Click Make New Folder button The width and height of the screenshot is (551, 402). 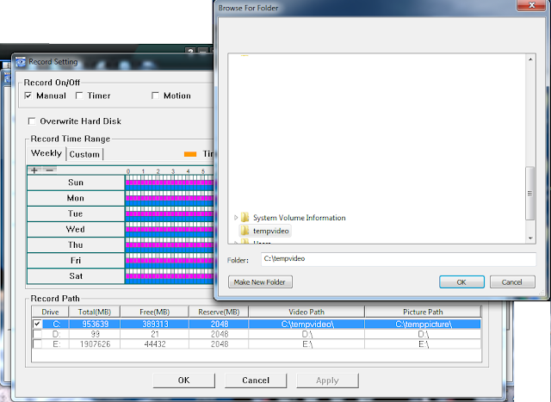tap(260, 282)
